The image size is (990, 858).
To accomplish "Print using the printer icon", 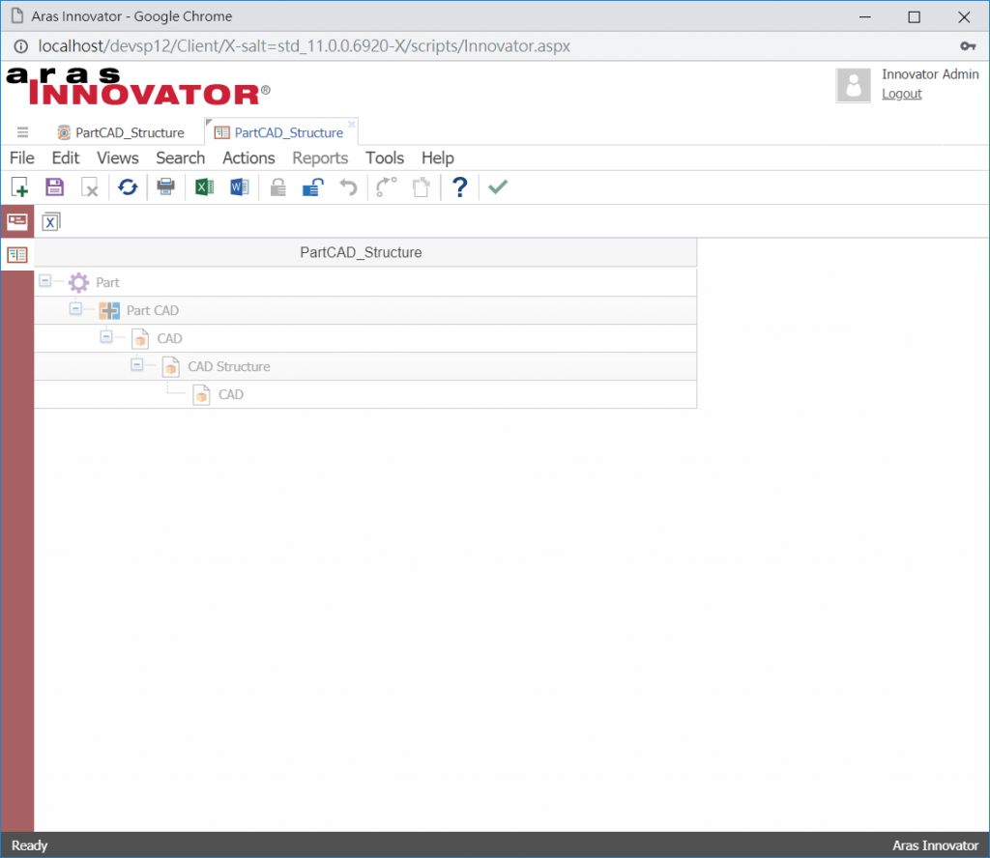I will 166,186.
